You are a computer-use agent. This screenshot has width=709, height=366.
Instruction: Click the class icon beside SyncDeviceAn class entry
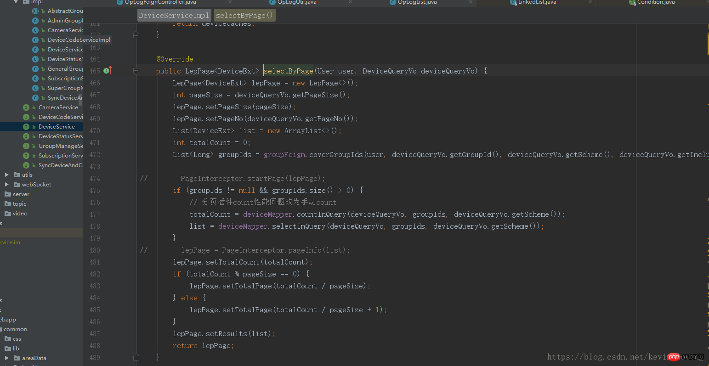tap(35, 97)
